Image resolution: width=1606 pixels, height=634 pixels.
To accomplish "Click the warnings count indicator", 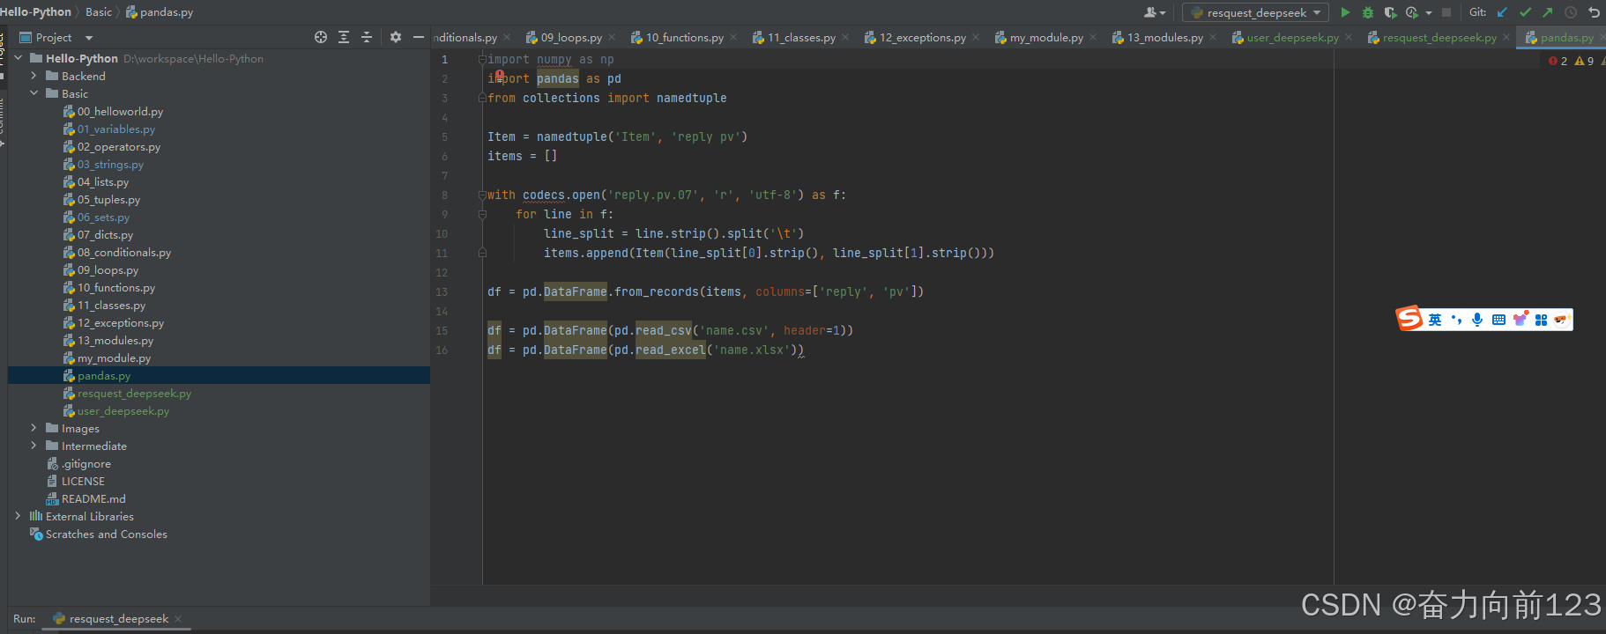I will point(1584,61).
